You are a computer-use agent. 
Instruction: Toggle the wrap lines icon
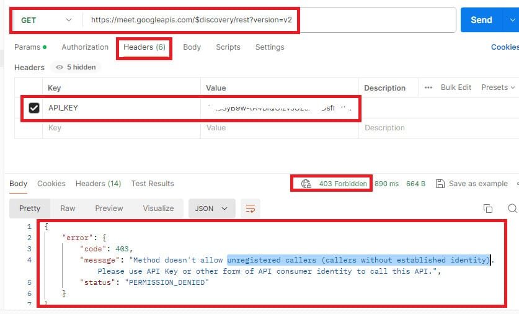(250, 209)
